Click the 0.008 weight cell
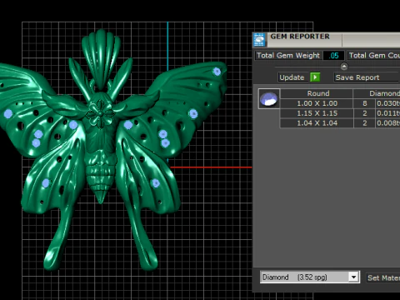The width and height of the screenshot is (400, 300). click(x=388, y=123)
